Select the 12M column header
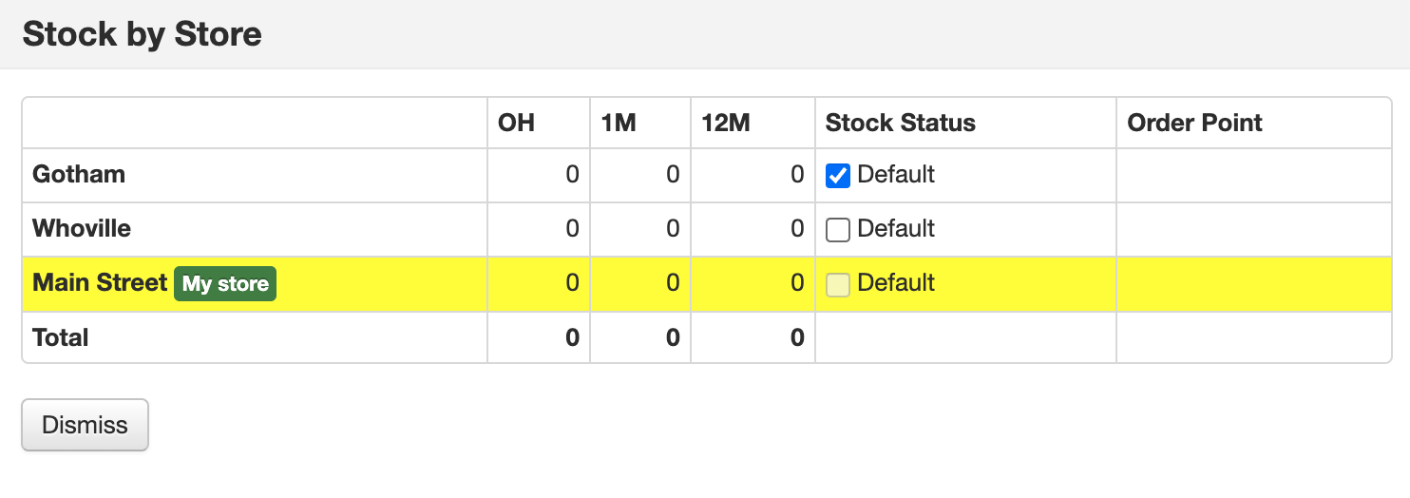This screenshot has height=498, width=1410. [x=726, y=123]
